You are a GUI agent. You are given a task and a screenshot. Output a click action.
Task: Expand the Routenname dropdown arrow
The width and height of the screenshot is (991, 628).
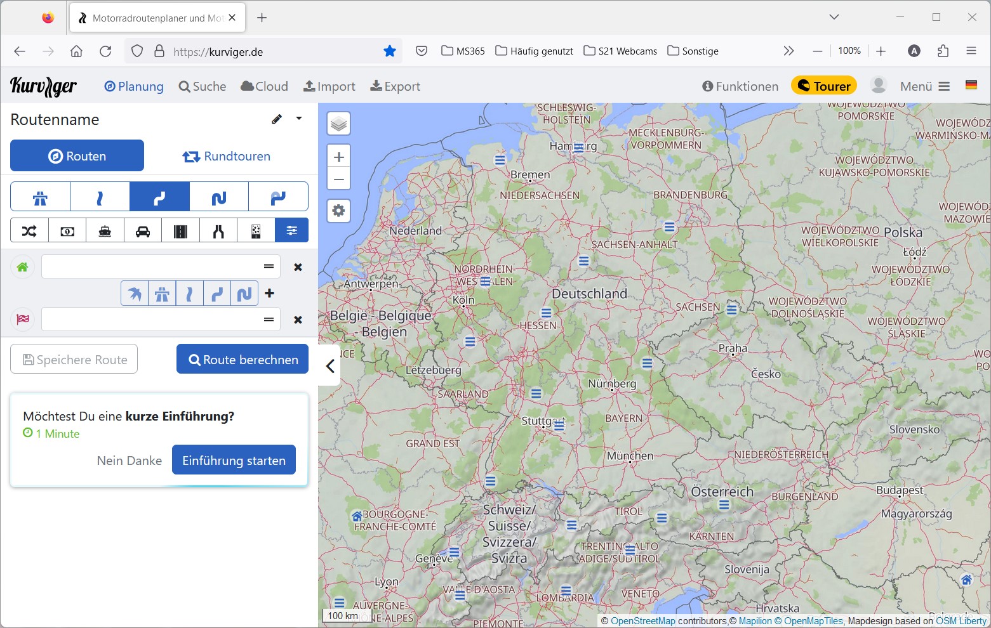click(x=299, y=119)
